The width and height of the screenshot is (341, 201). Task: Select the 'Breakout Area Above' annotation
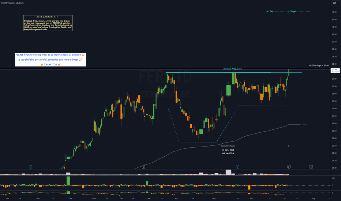pyautogui.click(x=232, y=69)
